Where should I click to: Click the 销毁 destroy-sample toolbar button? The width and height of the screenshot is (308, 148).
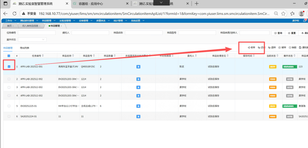[x=292, y=47]
